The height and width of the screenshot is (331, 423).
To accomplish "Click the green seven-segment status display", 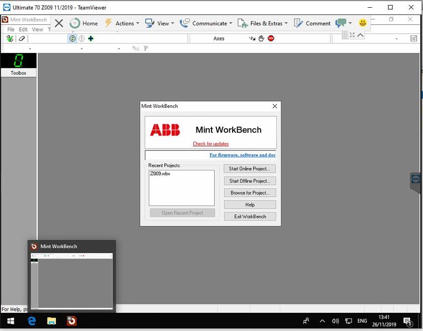I will point(18,61).
